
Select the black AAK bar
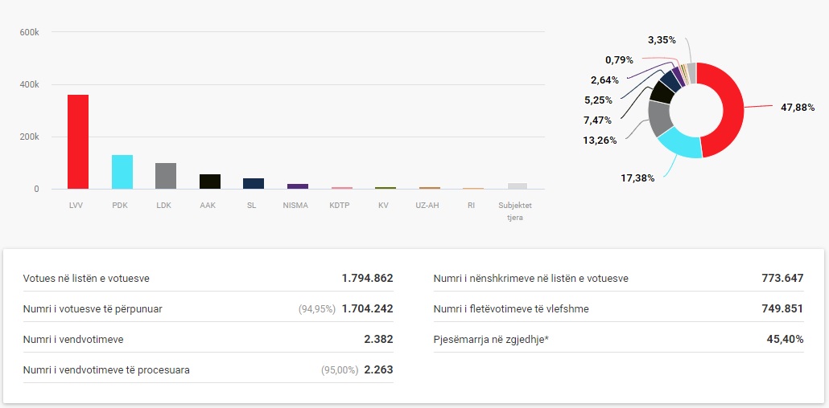point(210,182)
